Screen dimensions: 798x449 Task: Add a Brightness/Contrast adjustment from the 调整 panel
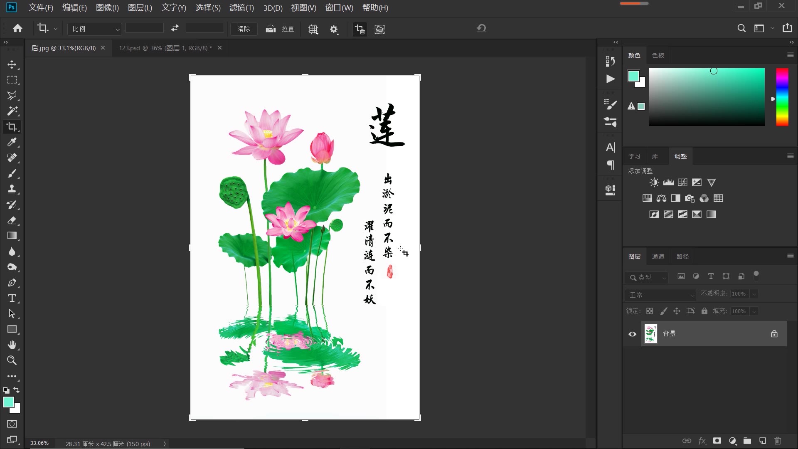(653, 182)
